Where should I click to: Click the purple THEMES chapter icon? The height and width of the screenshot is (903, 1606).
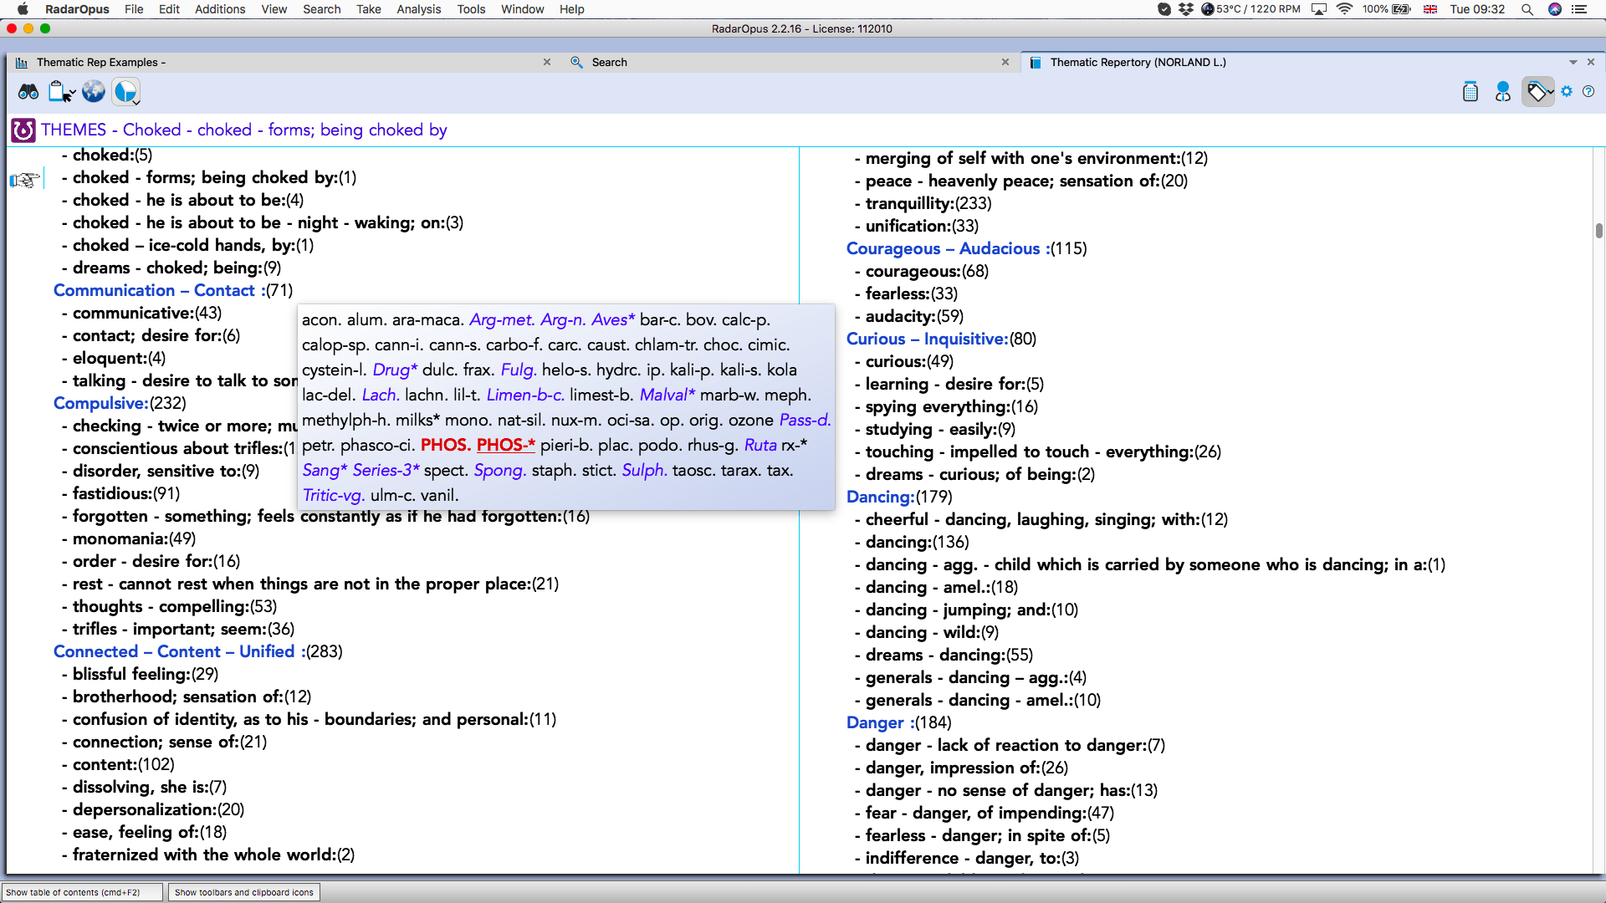tap(23, 130)
